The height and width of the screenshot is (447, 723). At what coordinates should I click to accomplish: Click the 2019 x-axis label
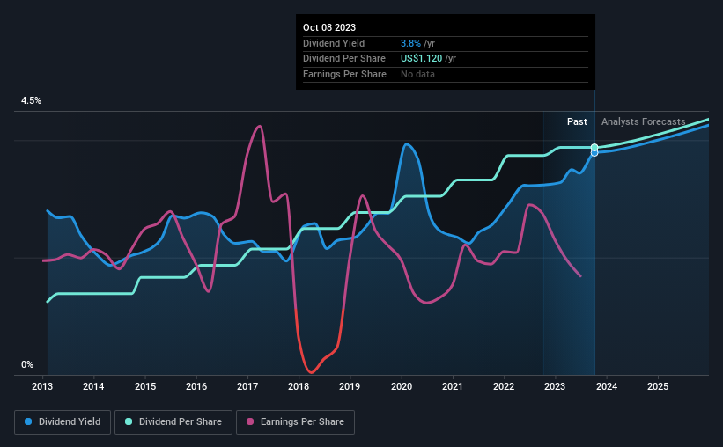pyautogui.click(x=350, y=386)
